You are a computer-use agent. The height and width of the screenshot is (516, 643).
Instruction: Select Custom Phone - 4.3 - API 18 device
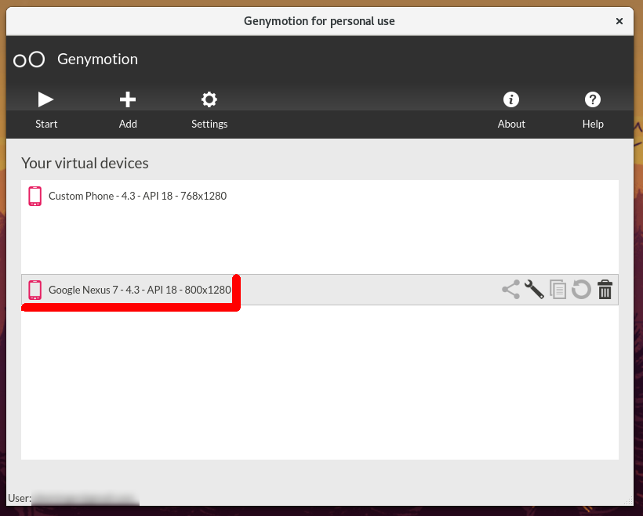(320, 197)
